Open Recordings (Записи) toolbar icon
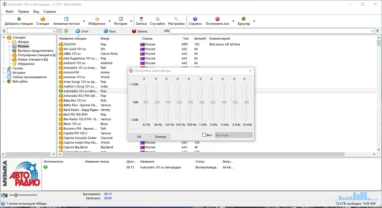 click(141, 19)
